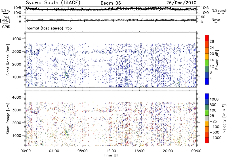The height and width of the screenshot is (157, 227).
Task: Click the 'Beam 06' label
Action: tap(111, 3)
